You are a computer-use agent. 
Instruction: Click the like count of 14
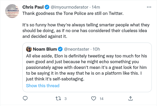(x=102, y=99)
